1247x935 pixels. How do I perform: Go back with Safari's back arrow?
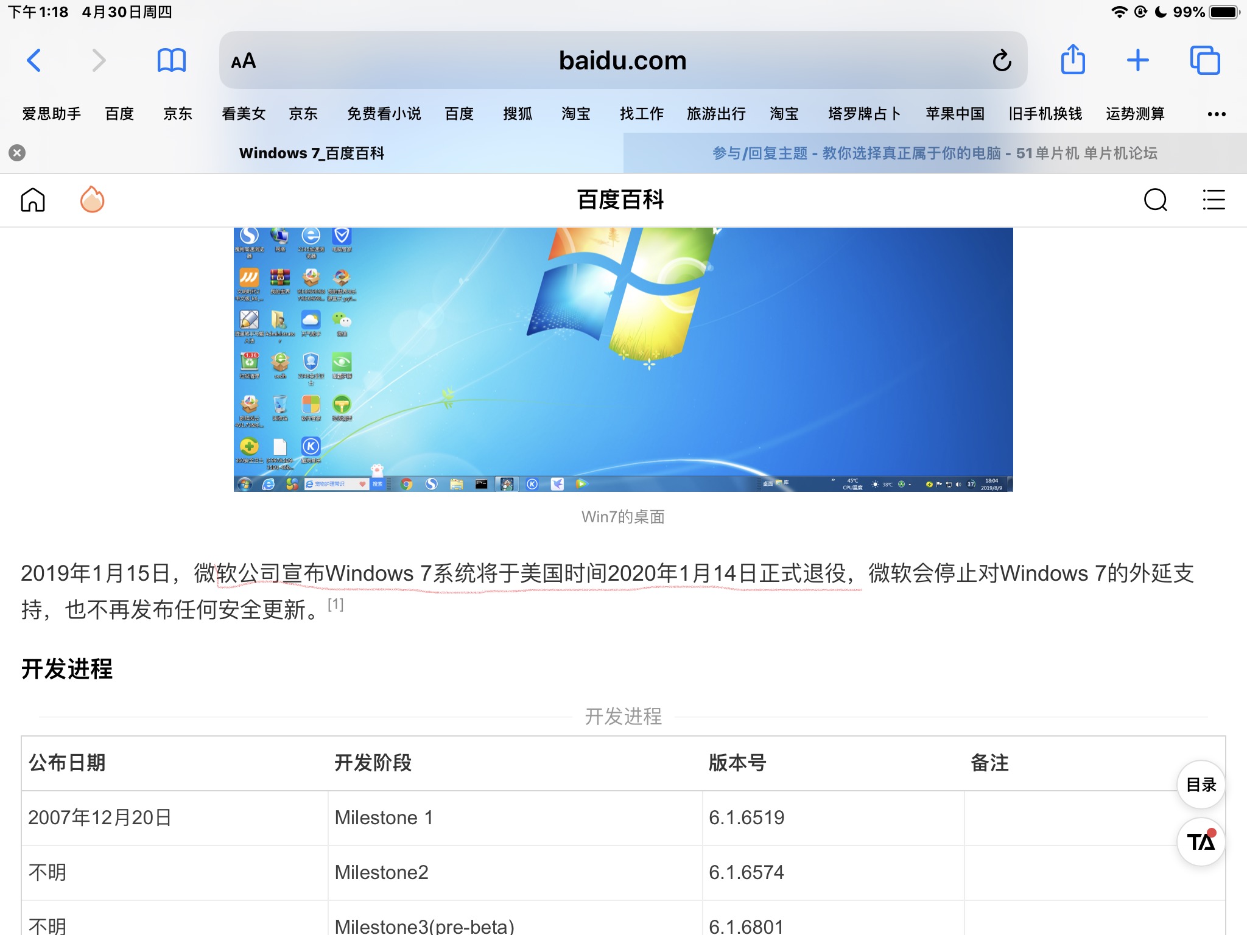pos(34,60)
